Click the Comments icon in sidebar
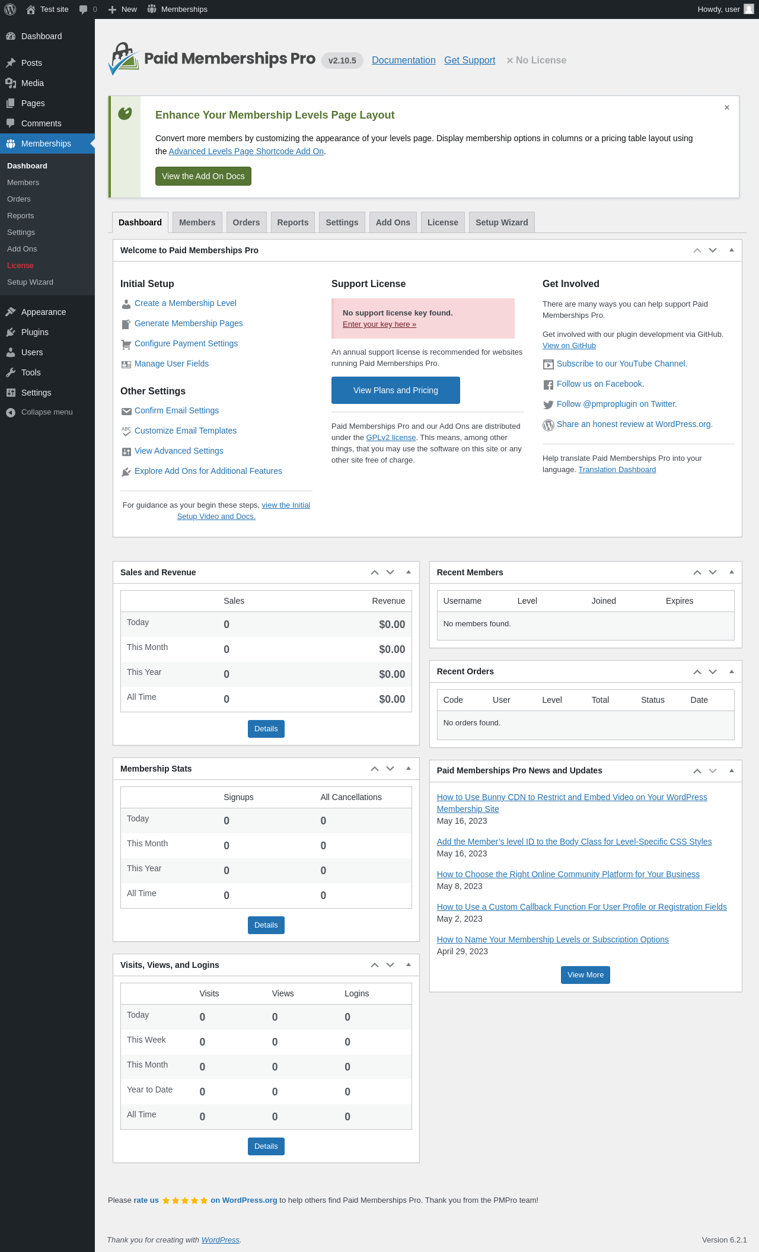 click(x=11, y=123)
